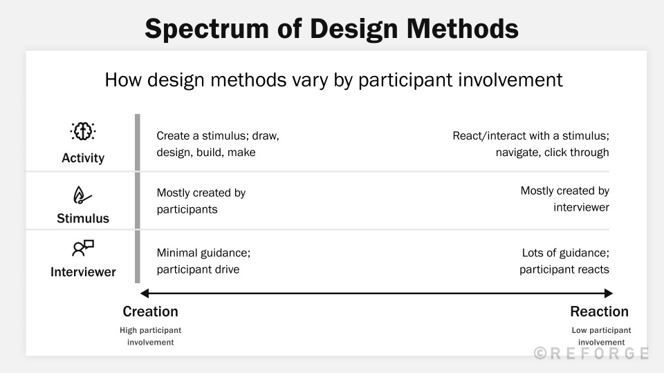Click the brain icon above Activity
664x373 pixels.
82,131
